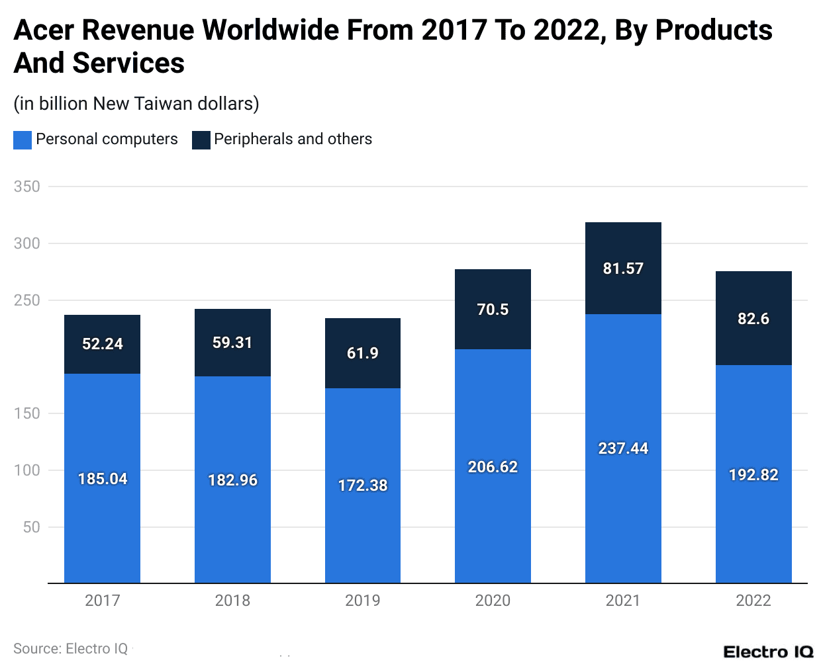Click the 2019 segment labeled 61.9

click(x=362, y=353)
